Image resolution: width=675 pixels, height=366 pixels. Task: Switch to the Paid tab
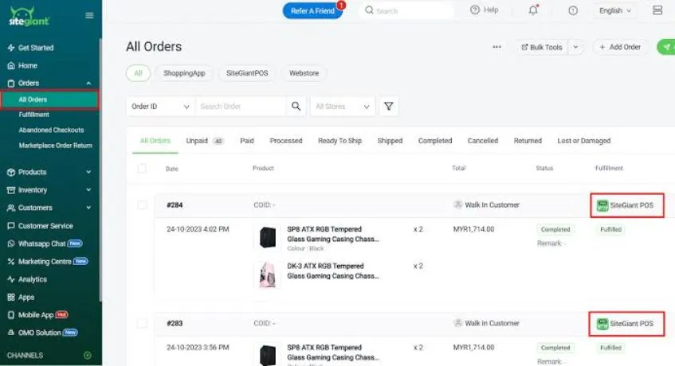click(247, 141)
